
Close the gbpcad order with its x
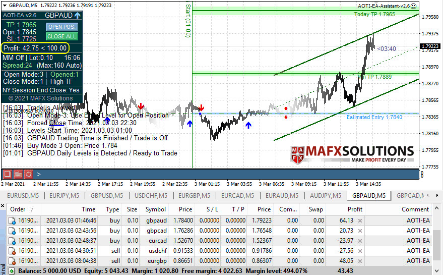(360, 231)
